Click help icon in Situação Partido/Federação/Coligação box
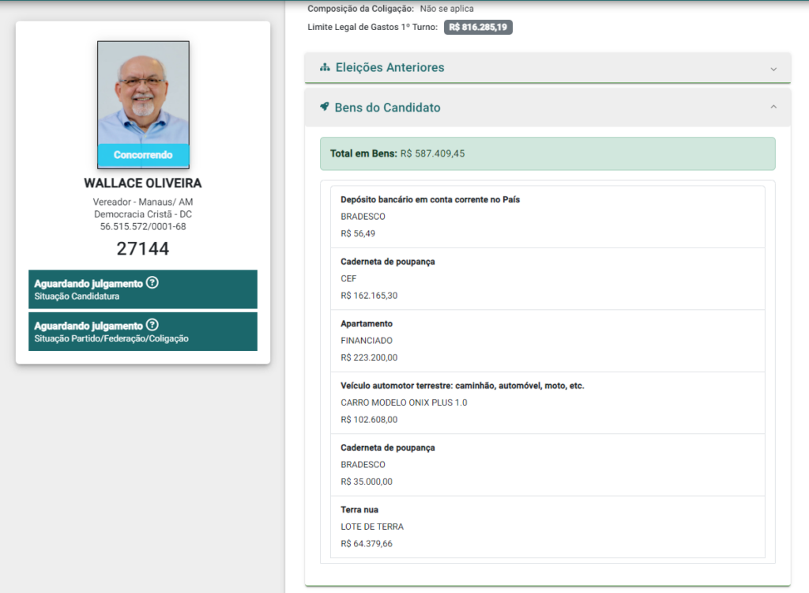 [x=152, y=325]
